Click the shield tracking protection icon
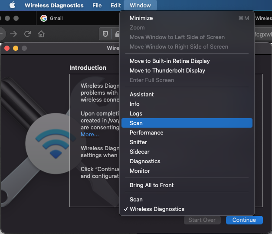This screenshot has height=234, width=272. point(105,34)
